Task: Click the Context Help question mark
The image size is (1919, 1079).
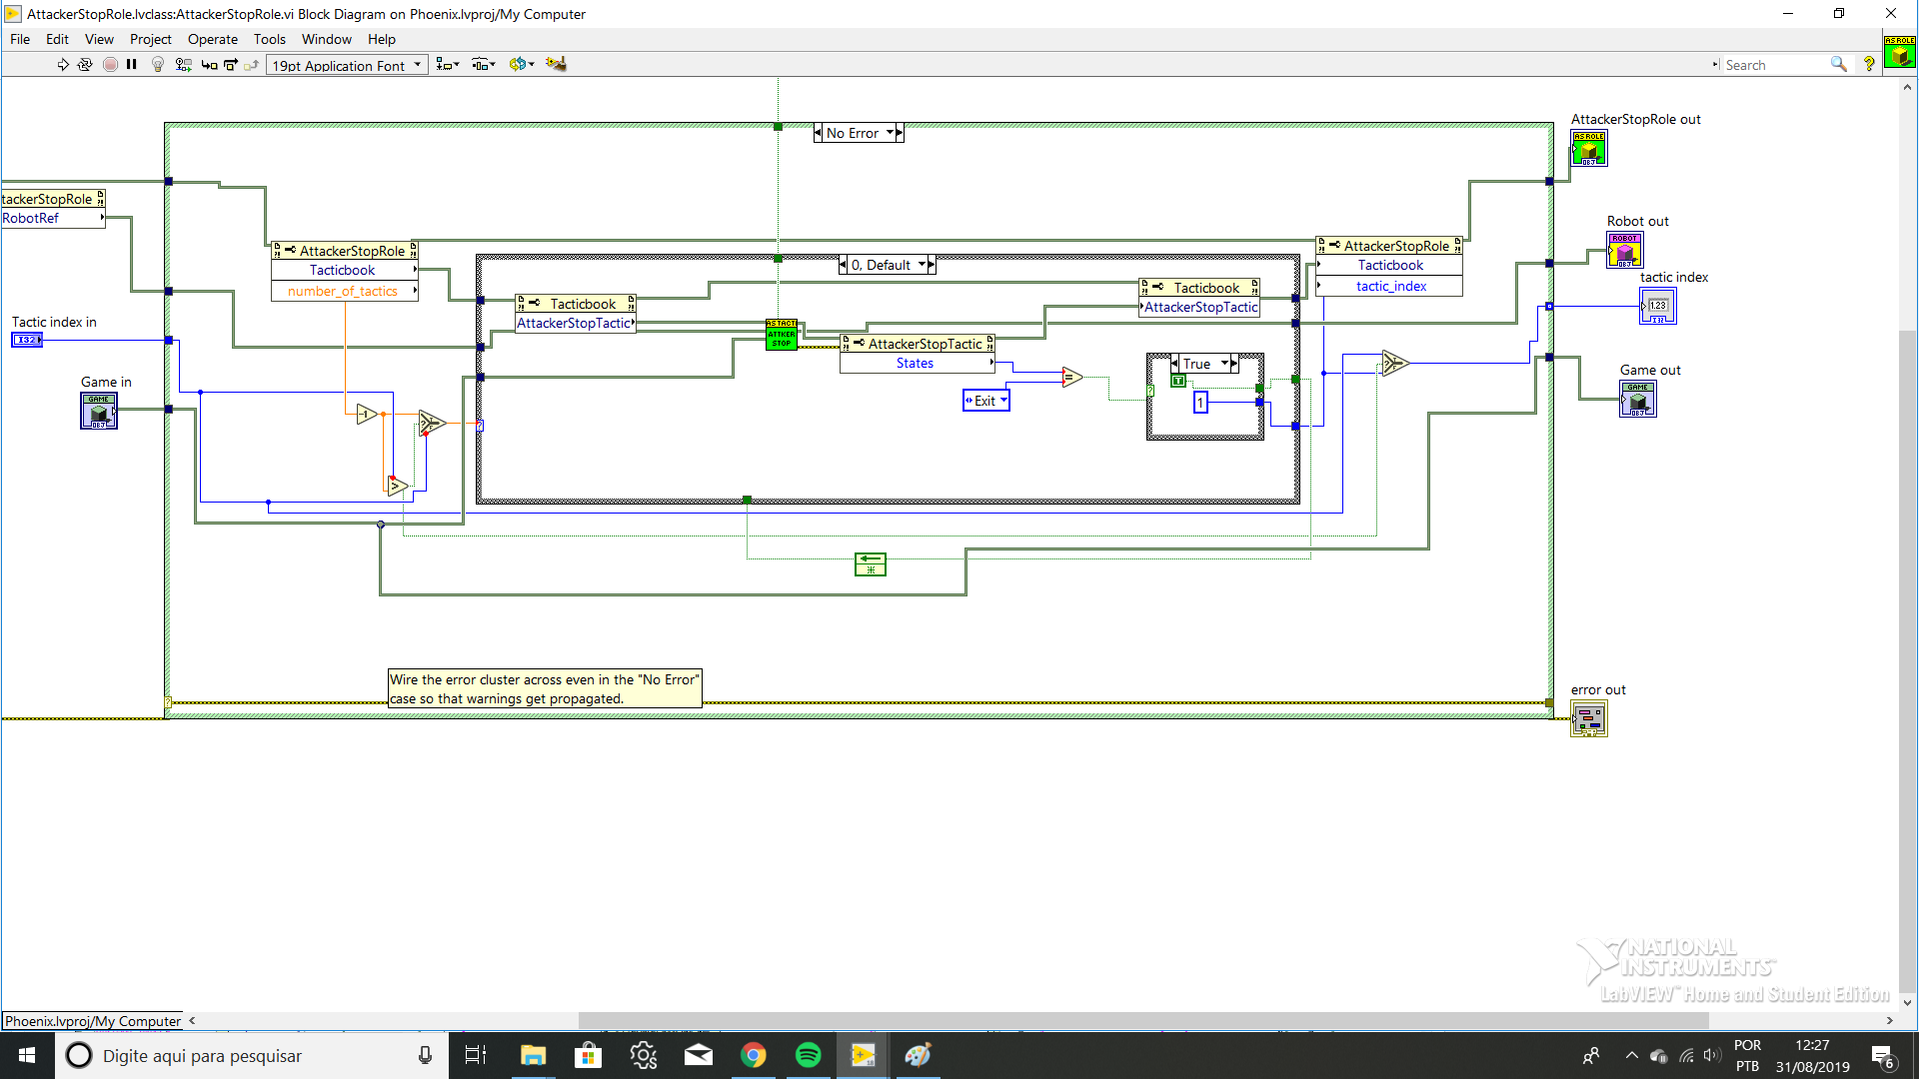Action: (x=1869, y=65)
